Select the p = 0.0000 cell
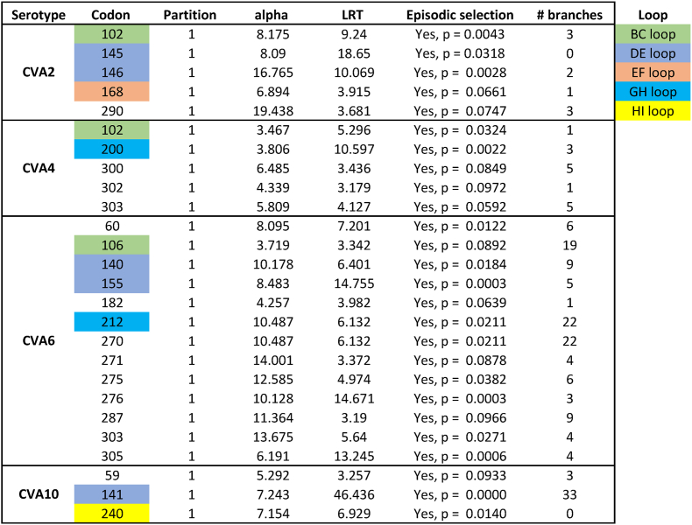Viewport: 692px width, 525px height. point(460,494)
